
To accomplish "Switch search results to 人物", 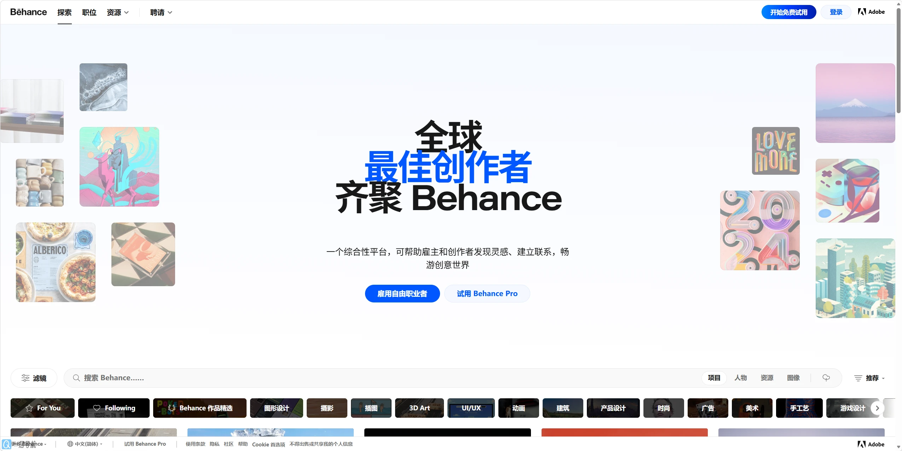I will [740, 377].
